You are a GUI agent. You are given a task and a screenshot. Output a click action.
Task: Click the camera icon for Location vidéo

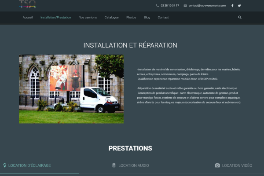[217, 165]
